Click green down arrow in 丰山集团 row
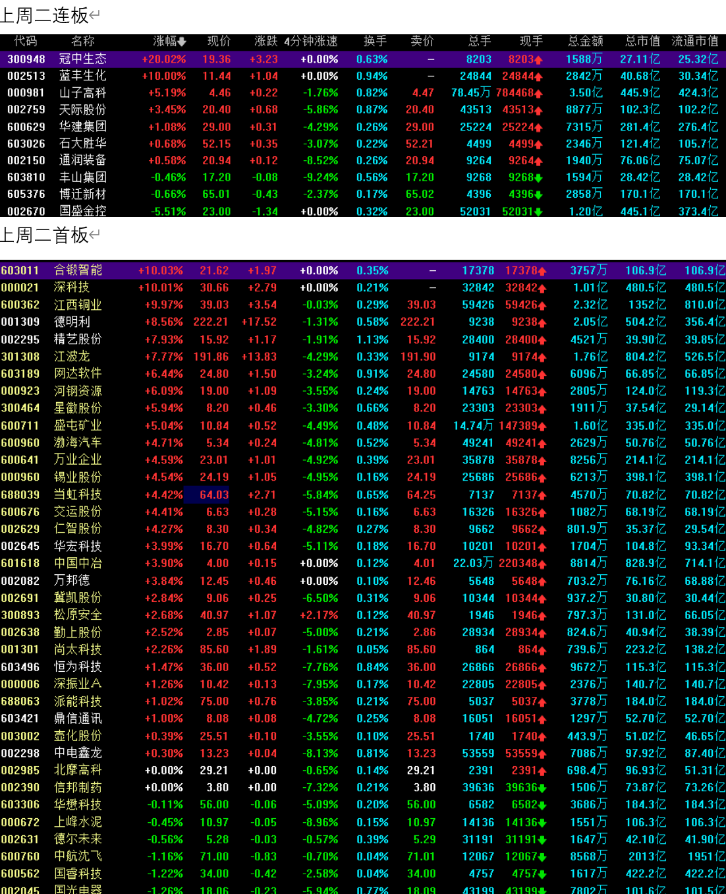The image size is (726, 894). [538, 178]
